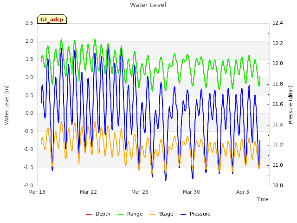Click the Water Level (m) axis title
This screenshot has width=297, height=223.
click(x=6, y=105)
